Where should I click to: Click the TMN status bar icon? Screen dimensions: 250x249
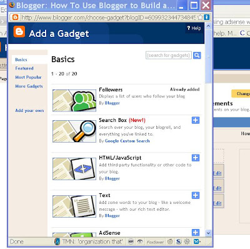coord(57,241)
